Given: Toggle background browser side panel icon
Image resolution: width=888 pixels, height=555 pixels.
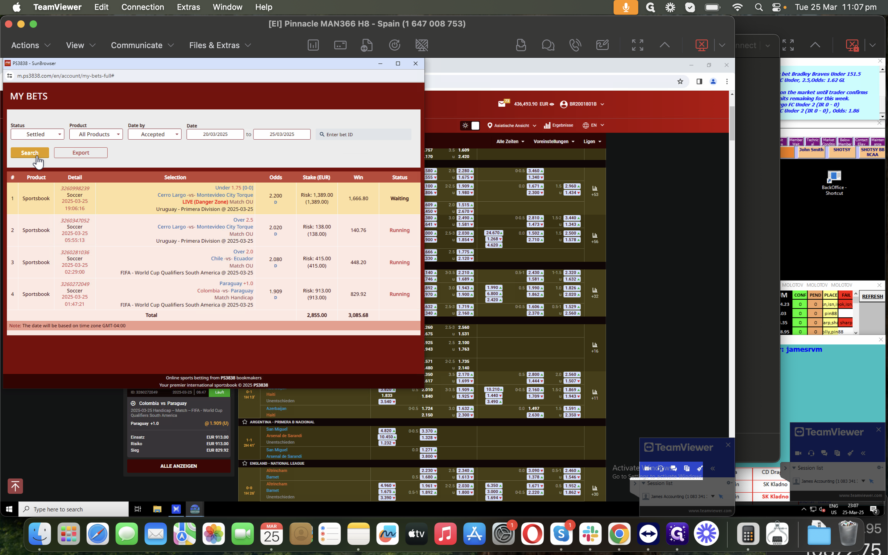Looking at the screenshot, I should pos(699,81).
